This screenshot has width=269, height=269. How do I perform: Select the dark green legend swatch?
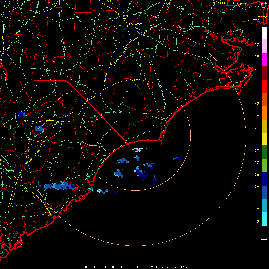[x=264, y=152]
